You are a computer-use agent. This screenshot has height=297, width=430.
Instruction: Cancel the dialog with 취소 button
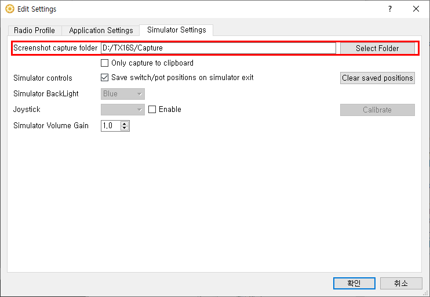(401, 283)
